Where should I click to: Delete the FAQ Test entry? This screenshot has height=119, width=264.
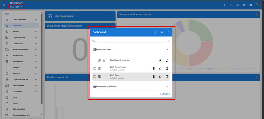click(153, 77)
